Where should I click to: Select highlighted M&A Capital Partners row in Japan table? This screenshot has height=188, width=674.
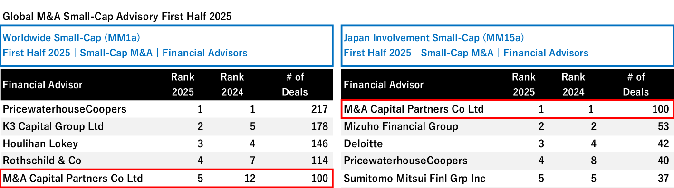click(x=507, y=109)
